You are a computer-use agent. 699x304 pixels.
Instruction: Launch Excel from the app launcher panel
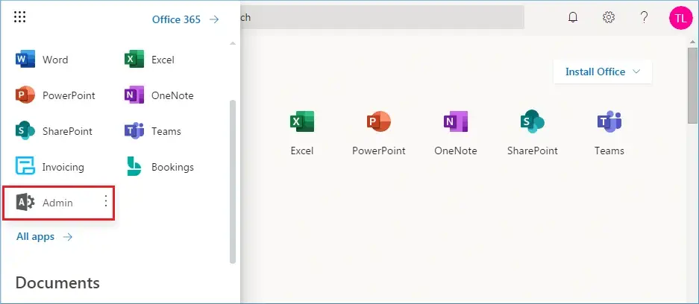pyautogui.click(x=149, y=60)
